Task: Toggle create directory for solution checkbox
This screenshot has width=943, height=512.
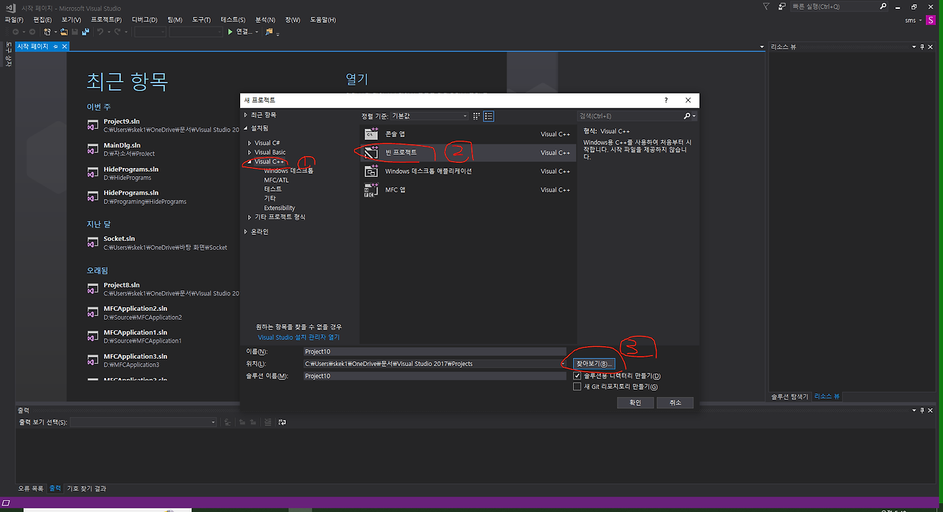Action: click(x=577, y=376)
